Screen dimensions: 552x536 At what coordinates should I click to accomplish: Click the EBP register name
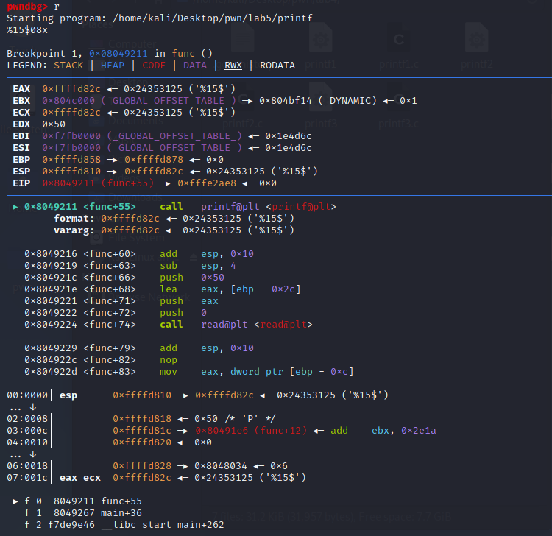click(x=21, y=160)
